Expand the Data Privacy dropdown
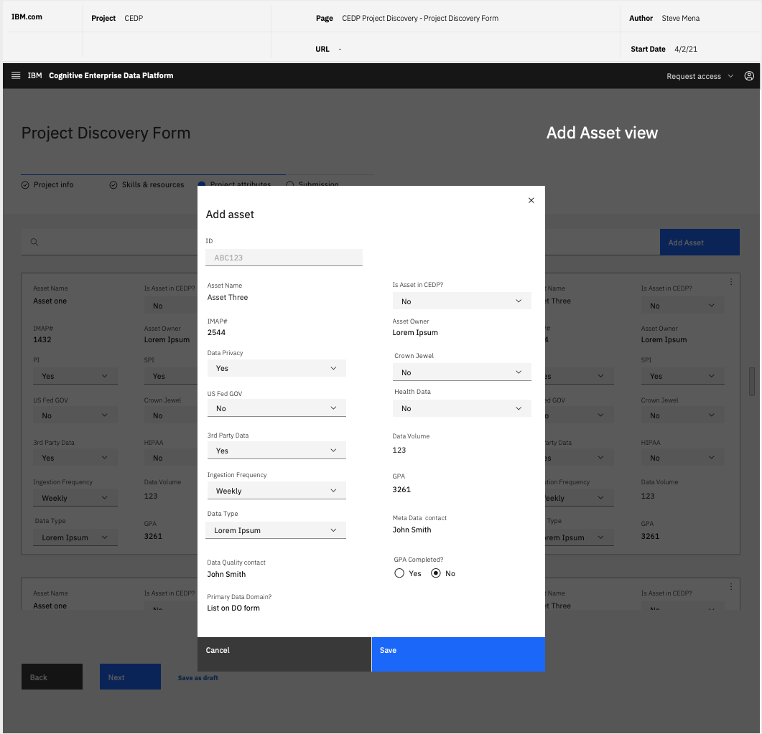Screen dimensions: 762x734 (277, 368)
